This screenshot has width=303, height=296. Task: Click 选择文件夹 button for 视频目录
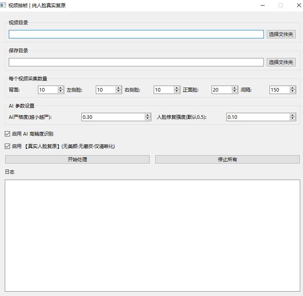[281, 34]
